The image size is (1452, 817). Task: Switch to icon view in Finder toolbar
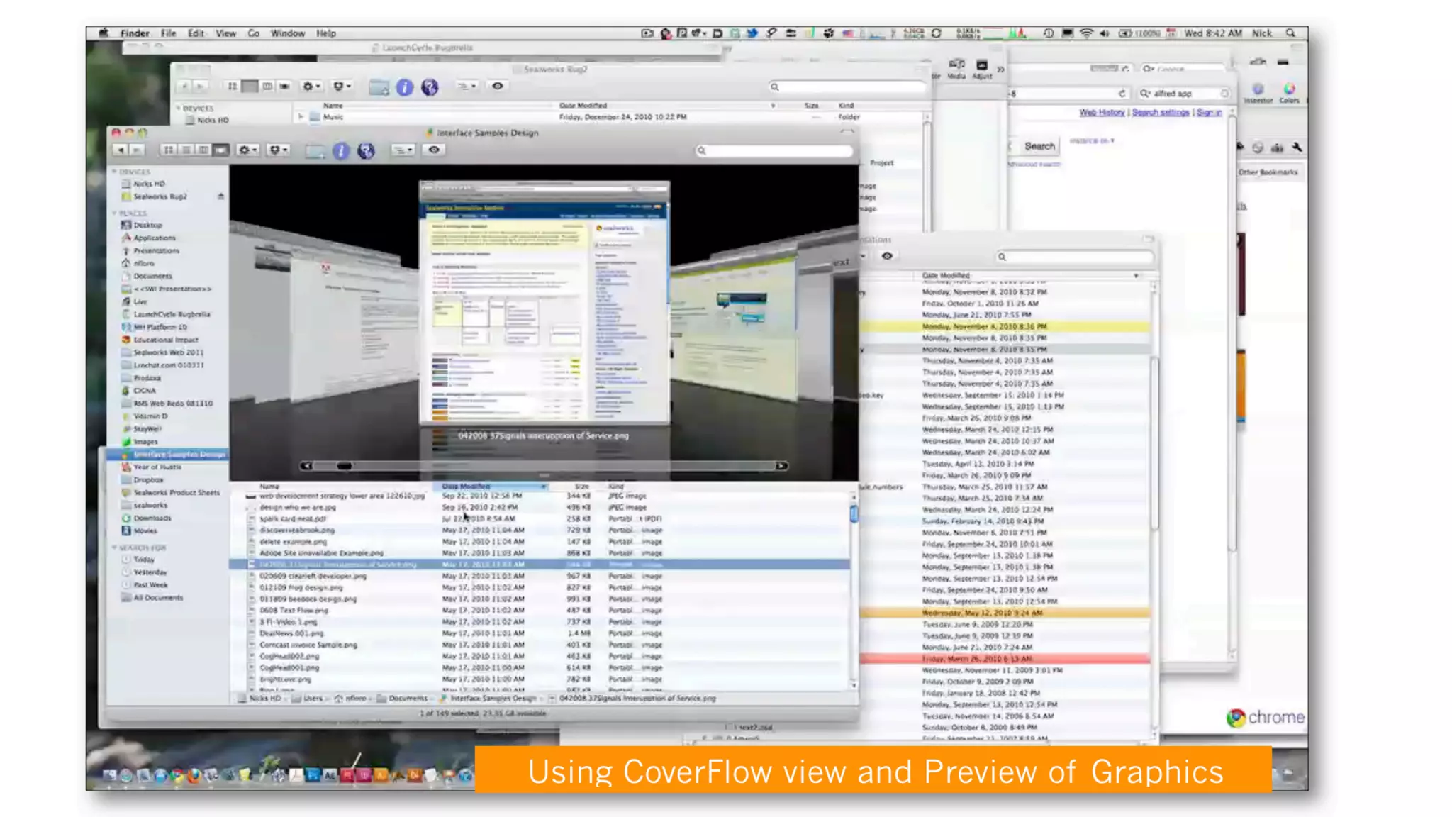coord(169,150)
